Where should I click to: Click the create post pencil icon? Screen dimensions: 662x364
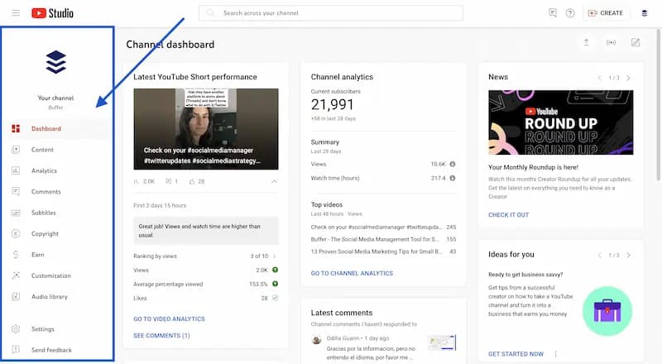click(x=635, y=43)
